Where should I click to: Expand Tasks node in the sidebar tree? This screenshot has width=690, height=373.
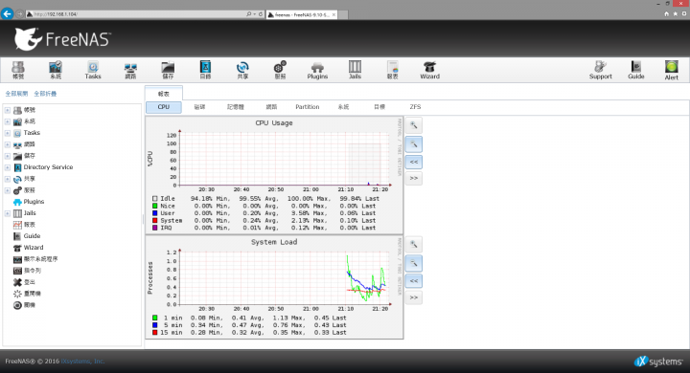tap(8, 133)
